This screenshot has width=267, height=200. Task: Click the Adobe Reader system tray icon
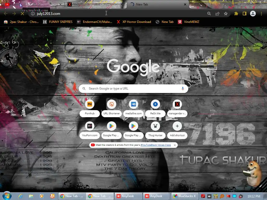(x=203, y=196)
